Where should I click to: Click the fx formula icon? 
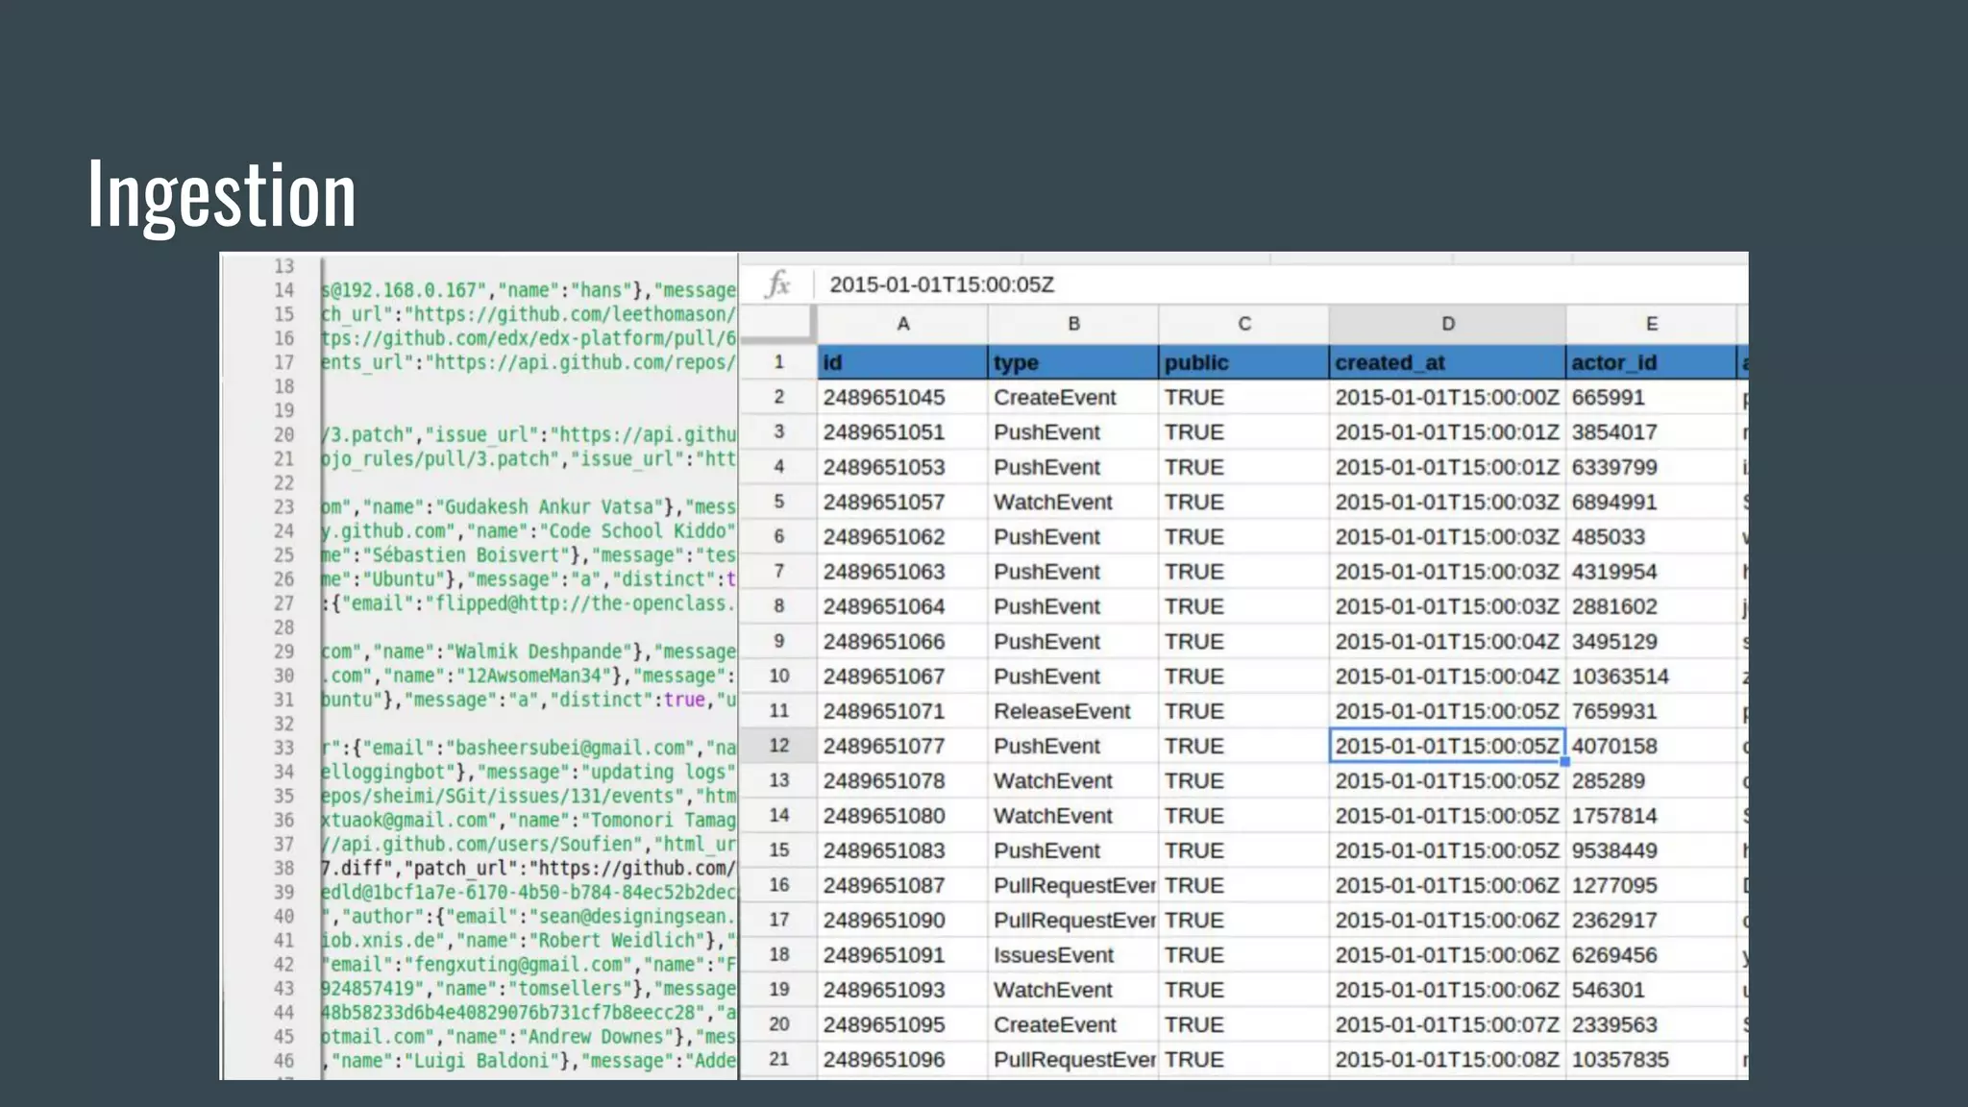point(777,284)
